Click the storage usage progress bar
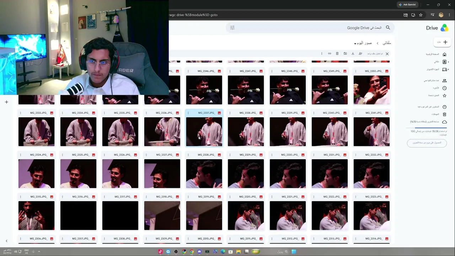Image resolution: width=455 pixels, height=256 pixels. coord(427,128)
